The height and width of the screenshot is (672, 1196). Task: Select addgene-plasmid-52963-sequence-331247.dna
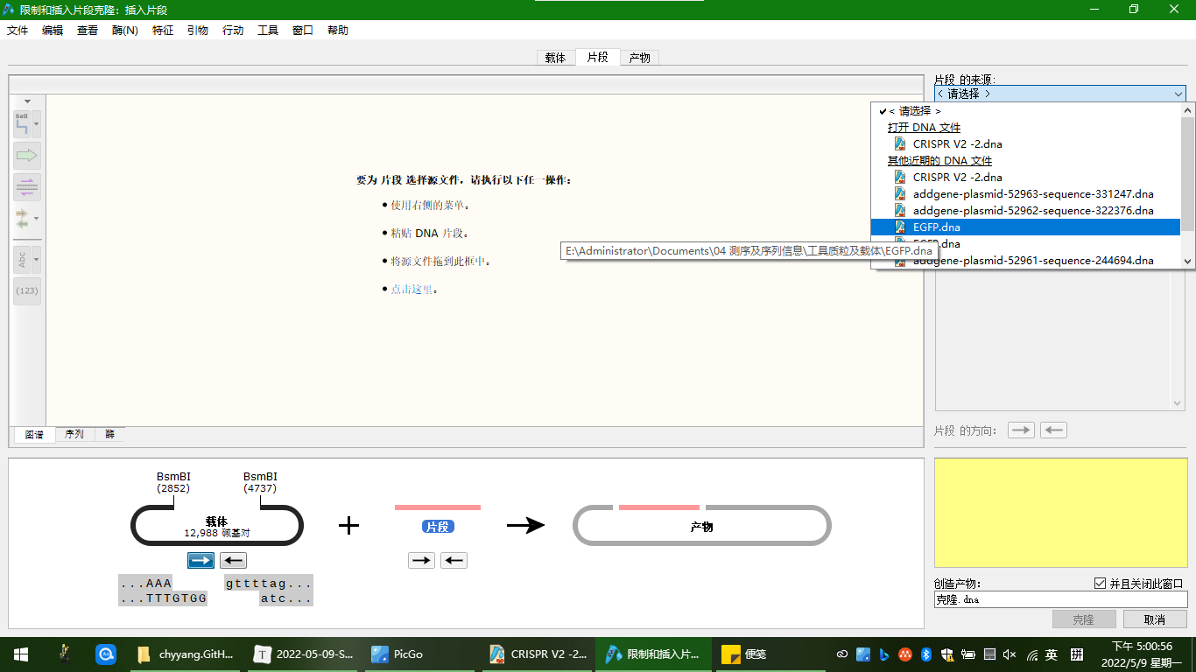[1026, 193]
